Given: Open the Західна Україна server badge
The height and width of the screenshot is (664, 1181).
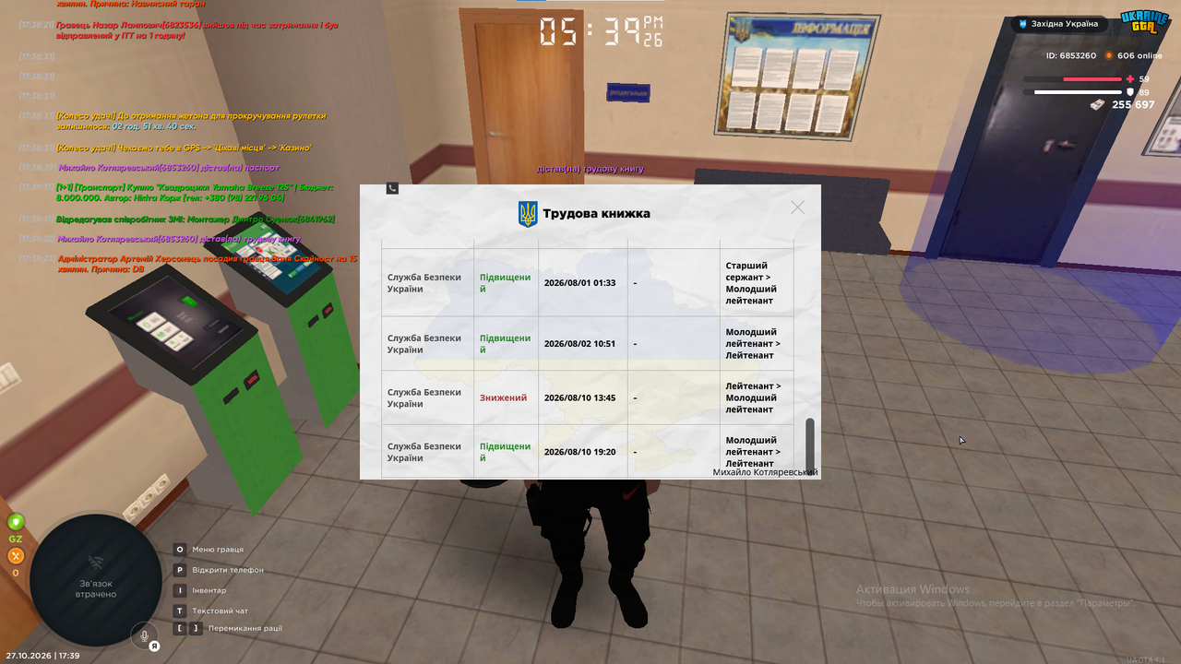Looking at the screenshot, I should (1059, 24).
